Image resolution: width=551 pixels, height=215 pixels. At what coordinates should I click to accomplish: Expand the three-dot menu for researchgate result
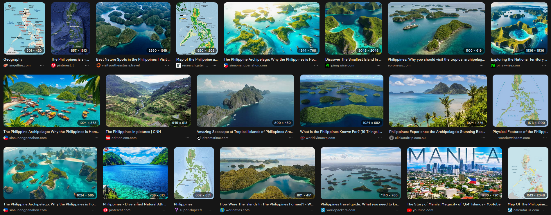[x=214, y=66]
